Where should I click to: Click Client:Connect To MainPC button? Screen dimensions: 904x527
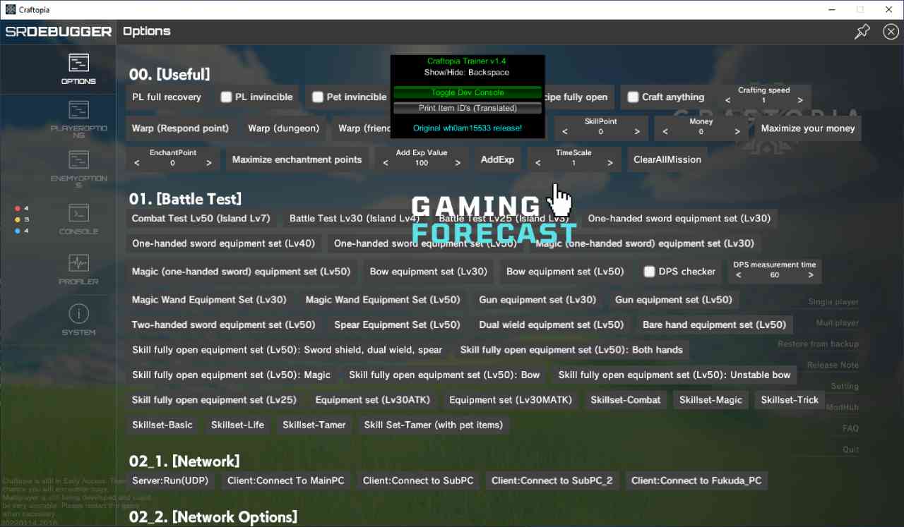point(286,481)
